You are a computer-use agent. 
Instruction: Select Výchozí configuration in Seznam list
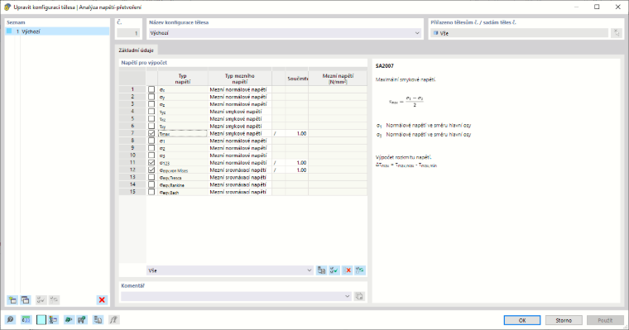coord(57,31)
